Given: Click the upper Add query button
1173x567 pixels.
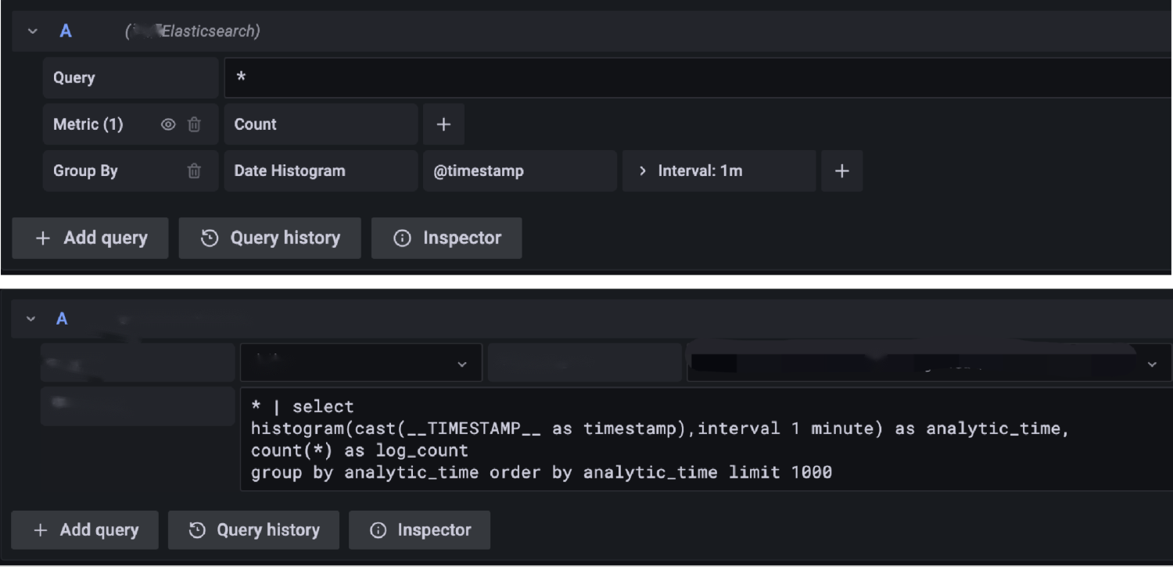Looking at the screenshot, I should [x=91, y=239].
